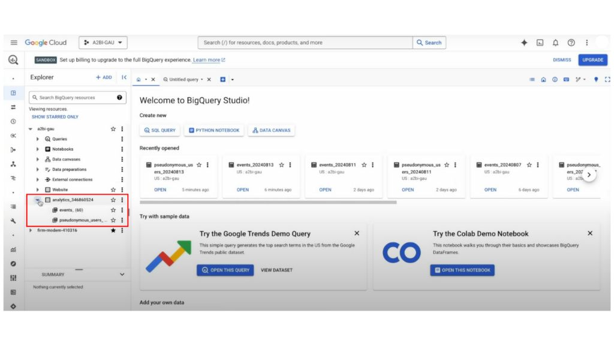Focus the Search BigQuery resources field
Image resolution: width=614 pixels, height=346 pixels.
[x=77, y=98]
